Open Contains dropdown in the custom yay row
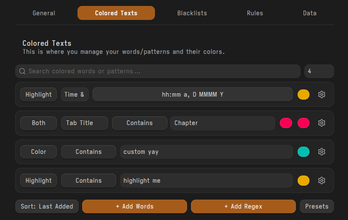This screenshot has height=220, width=348. [88, 152]
